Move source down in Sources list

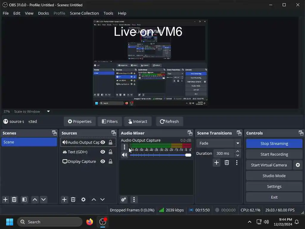pyautogui.click(x=102, y=199)
